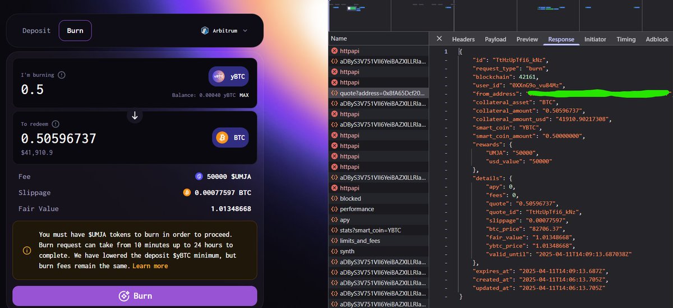Click the "blockchain": 42161 line
Screen dimensions: 673x308
[x=505, y=77]
